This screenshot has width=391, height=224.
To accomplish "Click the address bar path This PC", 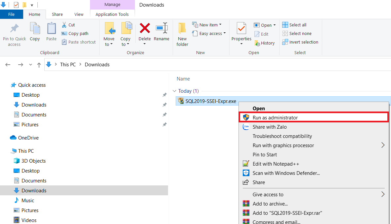I will coord(68,64).
